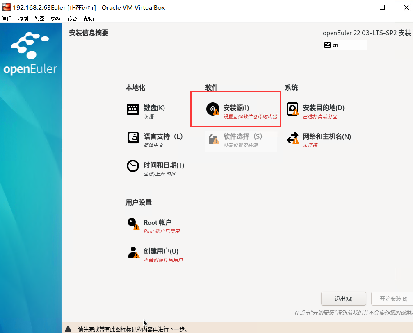Viewport: 413px width, 333px height.
Task: Close the VirtualBox window
Action: point(406,7)
